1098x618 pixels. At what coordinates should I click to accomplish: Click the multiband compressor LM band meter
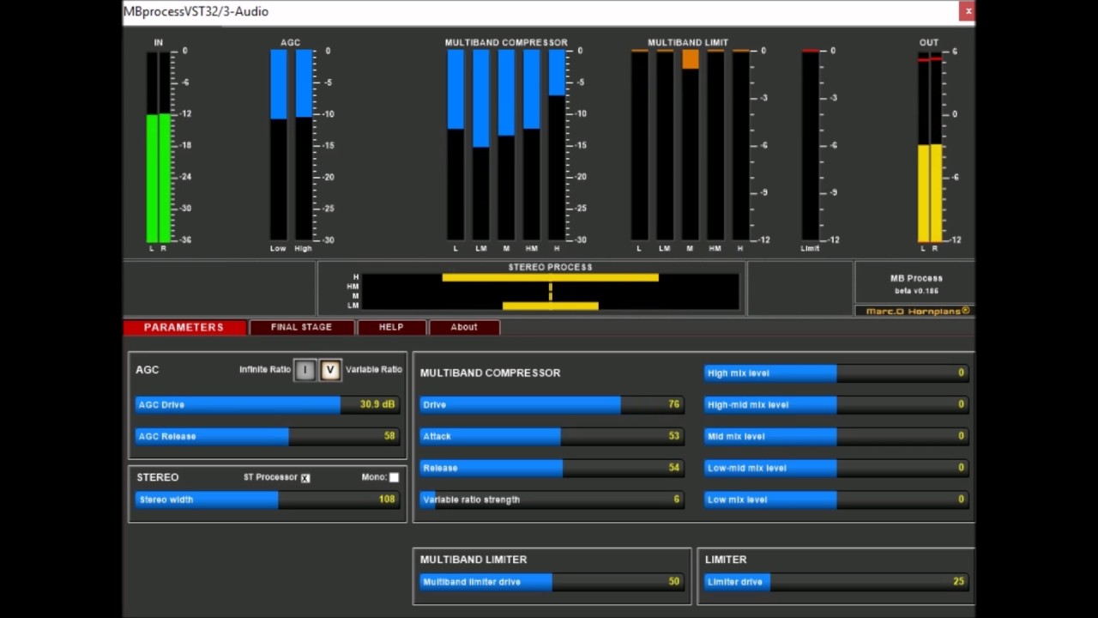[481, 145]
